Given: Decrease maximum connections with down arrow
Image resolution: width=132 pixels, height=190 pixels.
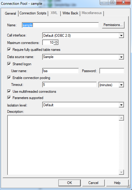Looking at the screenshot, I should click(x=56, y=44).
